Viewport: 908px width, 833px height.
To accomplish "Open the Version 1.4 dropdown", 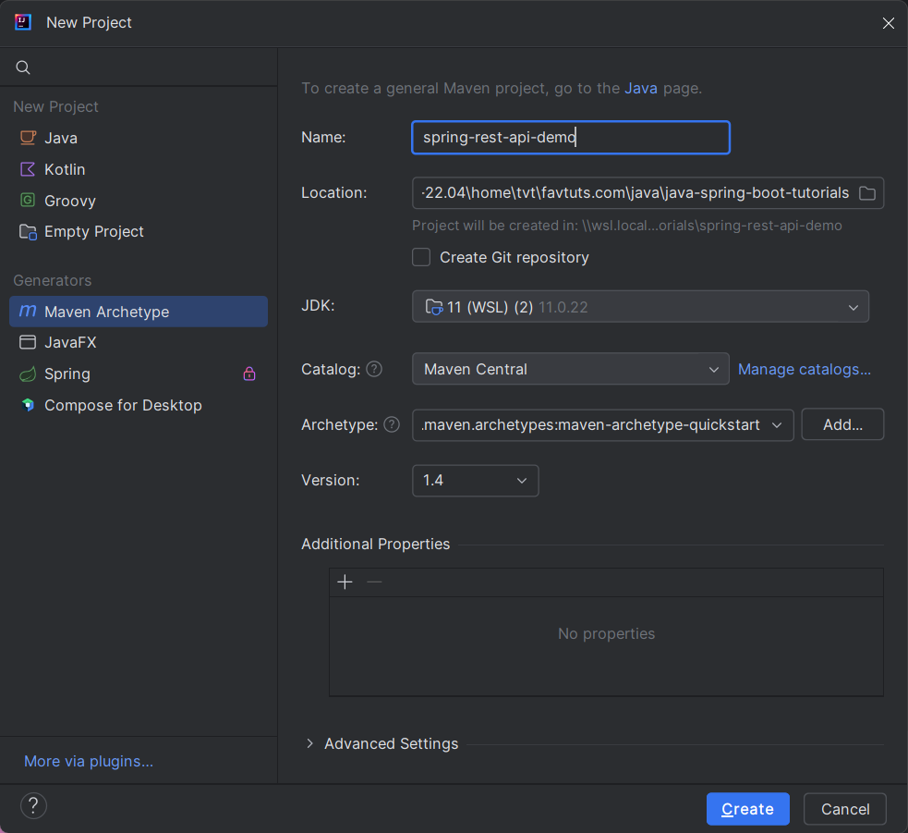I will [x=476, y=481].
